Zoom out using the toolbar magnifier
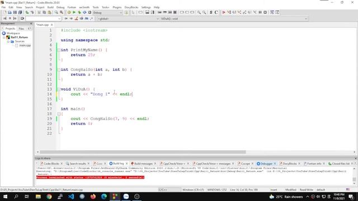Image resolution: width=358 pixels, height=201 pixels. pyautogui.click(x=204, y=12)
